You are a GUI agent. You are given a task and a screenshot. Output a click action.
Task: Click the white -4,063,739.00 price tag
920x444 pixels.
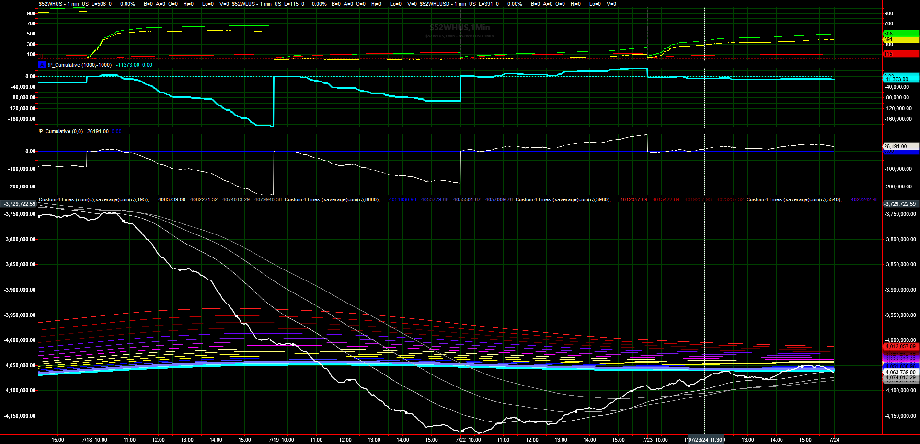pos(900,372)
